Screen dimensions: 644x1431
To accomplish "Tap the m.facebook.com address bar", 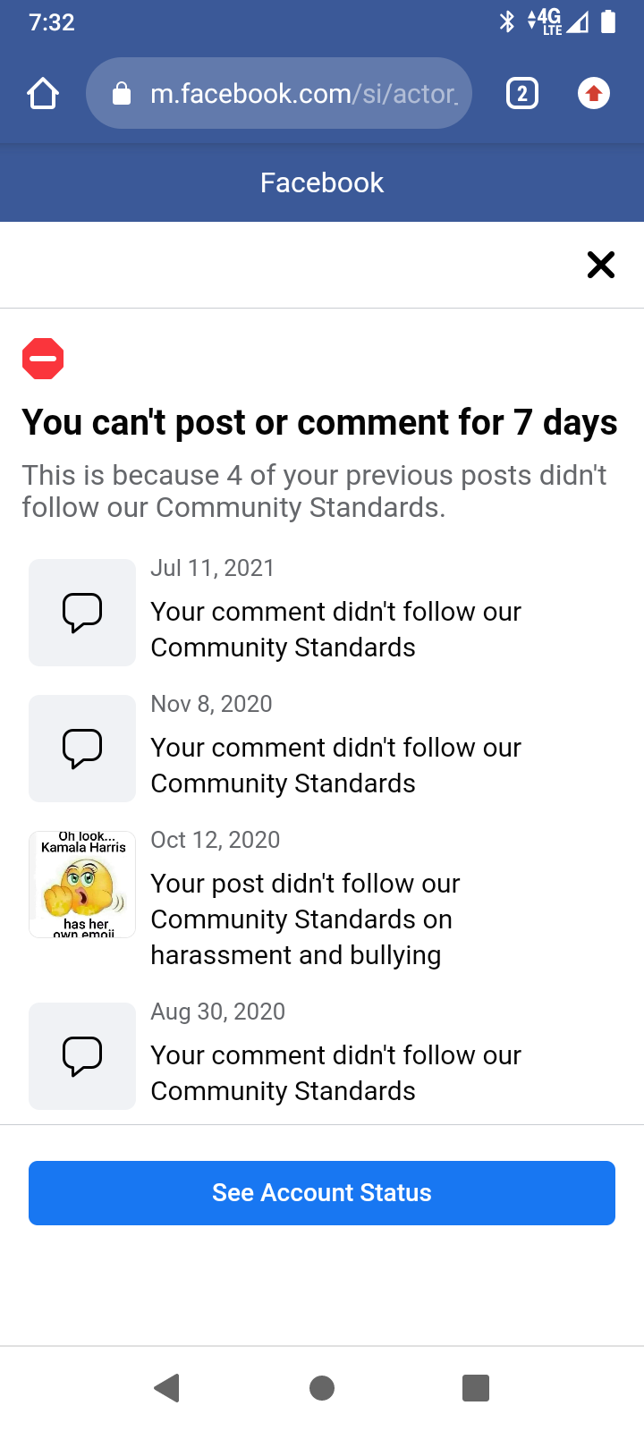I will [304, 93].
